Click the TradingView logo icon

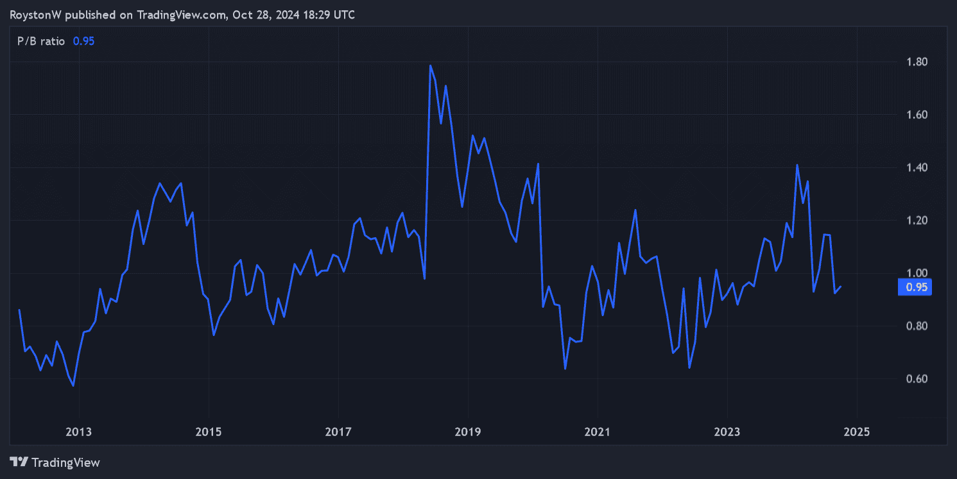[19, 462]
